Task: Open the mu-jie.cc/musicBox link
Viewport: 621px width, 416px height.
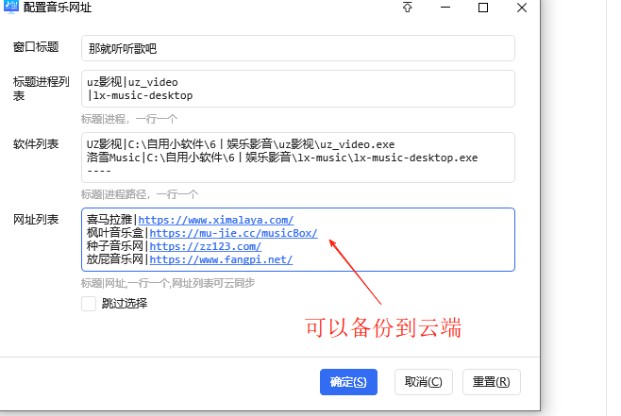Action: coord(233,233)
